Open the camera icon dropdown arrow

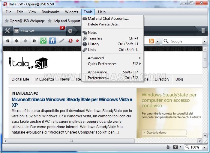pos(180,147)
